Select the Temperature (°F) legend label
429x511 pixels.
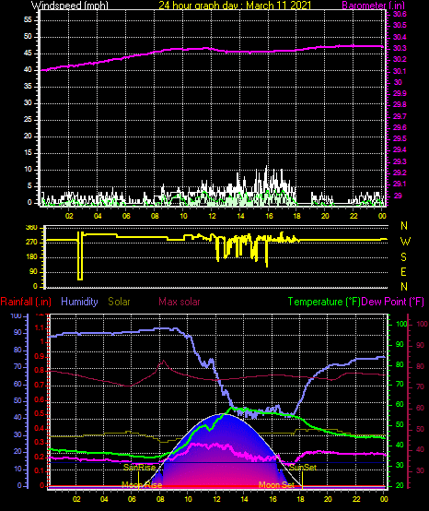tap(324, 302)
